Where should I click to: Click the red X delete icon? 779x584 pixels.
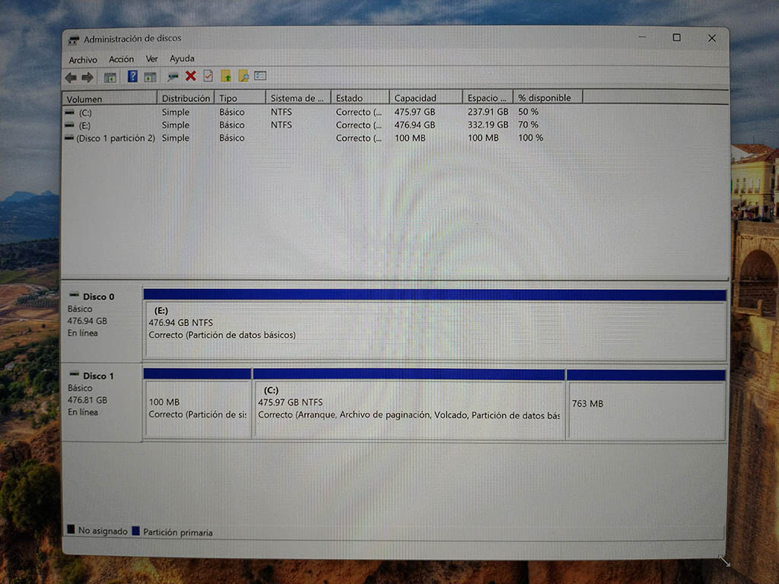coord(190,76)
